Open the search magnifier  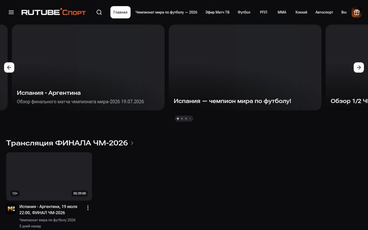point(99,12)
